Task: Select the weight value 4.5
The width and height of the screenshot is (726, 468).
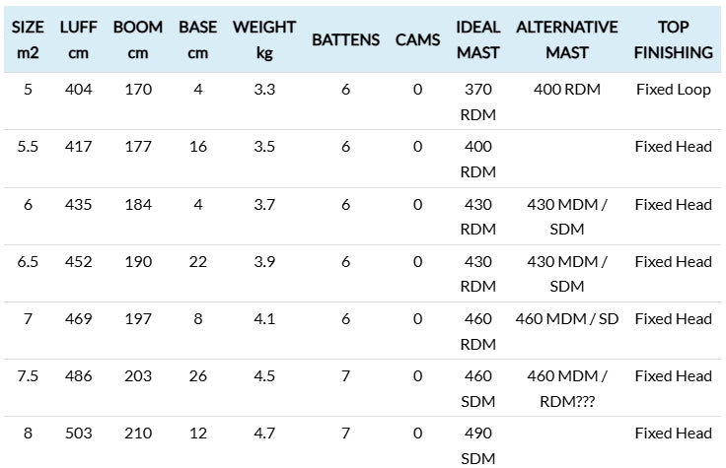Action: click(264, 376)
